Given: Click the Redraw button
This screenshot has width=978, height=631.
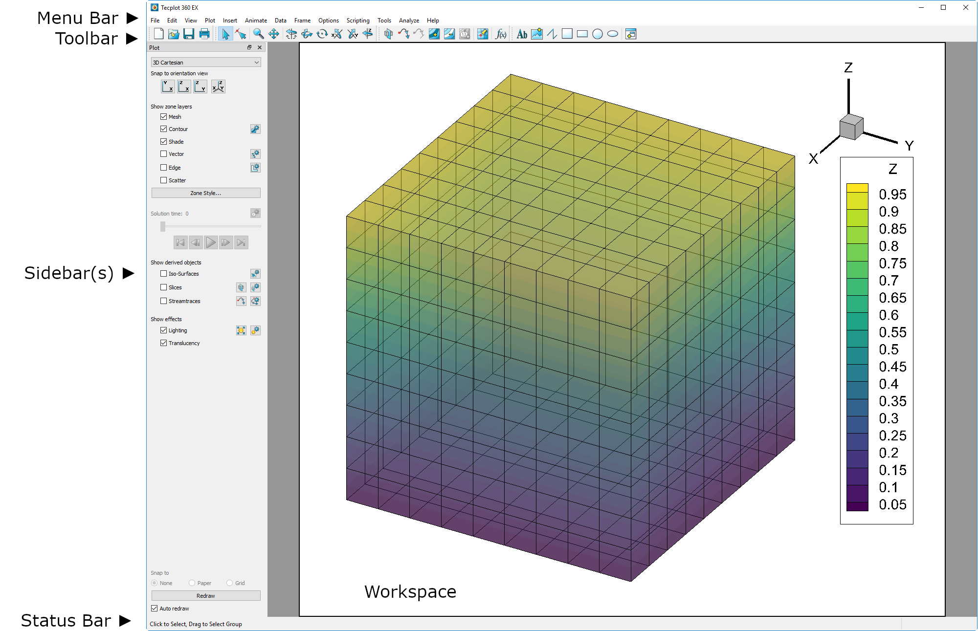Looking at the screenshot, I should (x=206, y=596).
